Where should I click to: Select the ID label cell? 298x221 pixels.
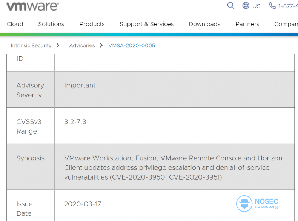[31, 63]
